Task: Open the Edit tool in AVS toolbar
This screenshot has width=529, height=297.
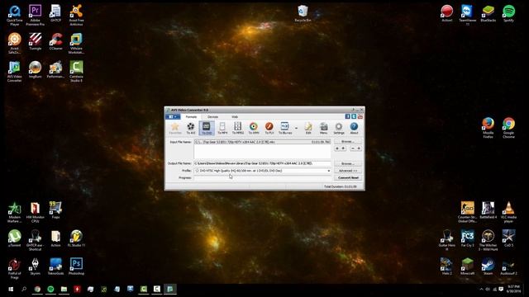Action: pyautogui.click(x=308, y=128)
